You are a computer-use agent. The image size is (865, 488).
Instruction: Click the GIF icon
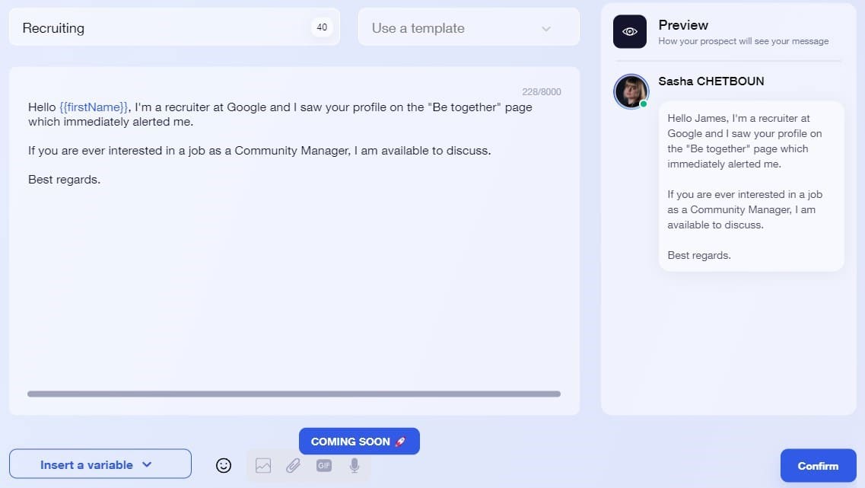[324, 465]
